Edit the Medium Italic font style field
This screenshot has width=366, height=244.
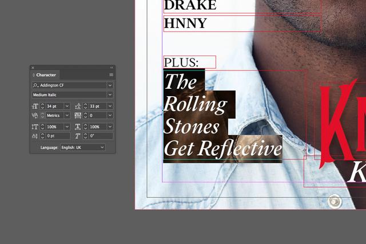coord(69,95)
